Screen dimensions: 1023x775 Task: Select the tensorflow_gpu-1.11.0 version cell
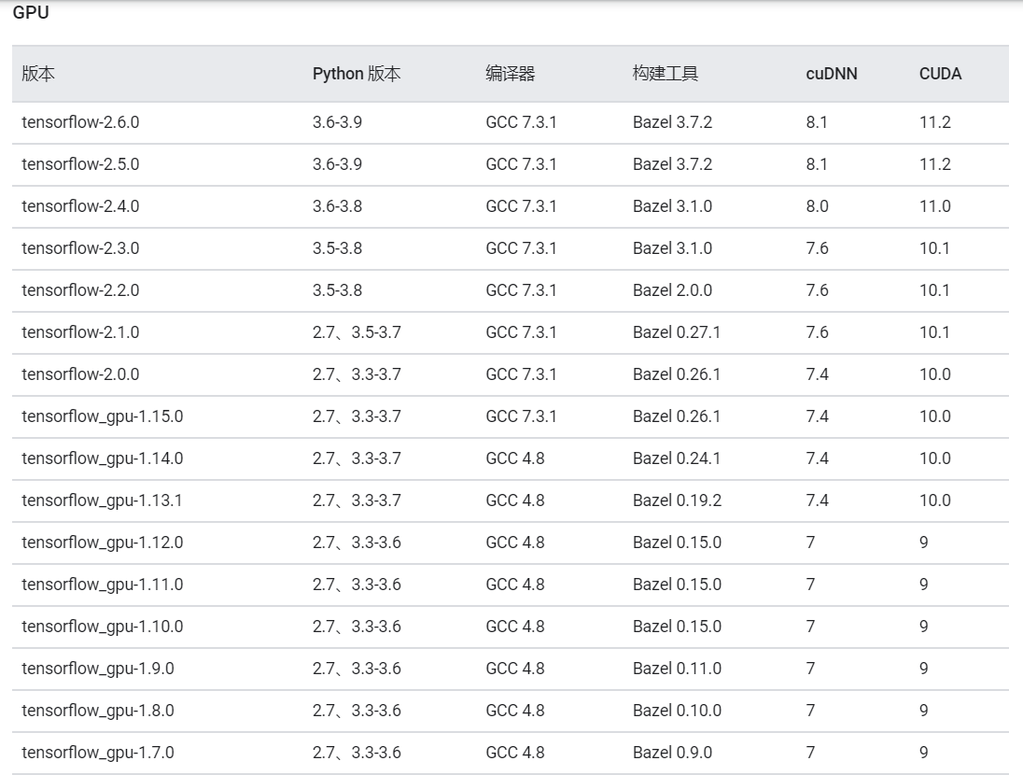[x=103, y=585]
